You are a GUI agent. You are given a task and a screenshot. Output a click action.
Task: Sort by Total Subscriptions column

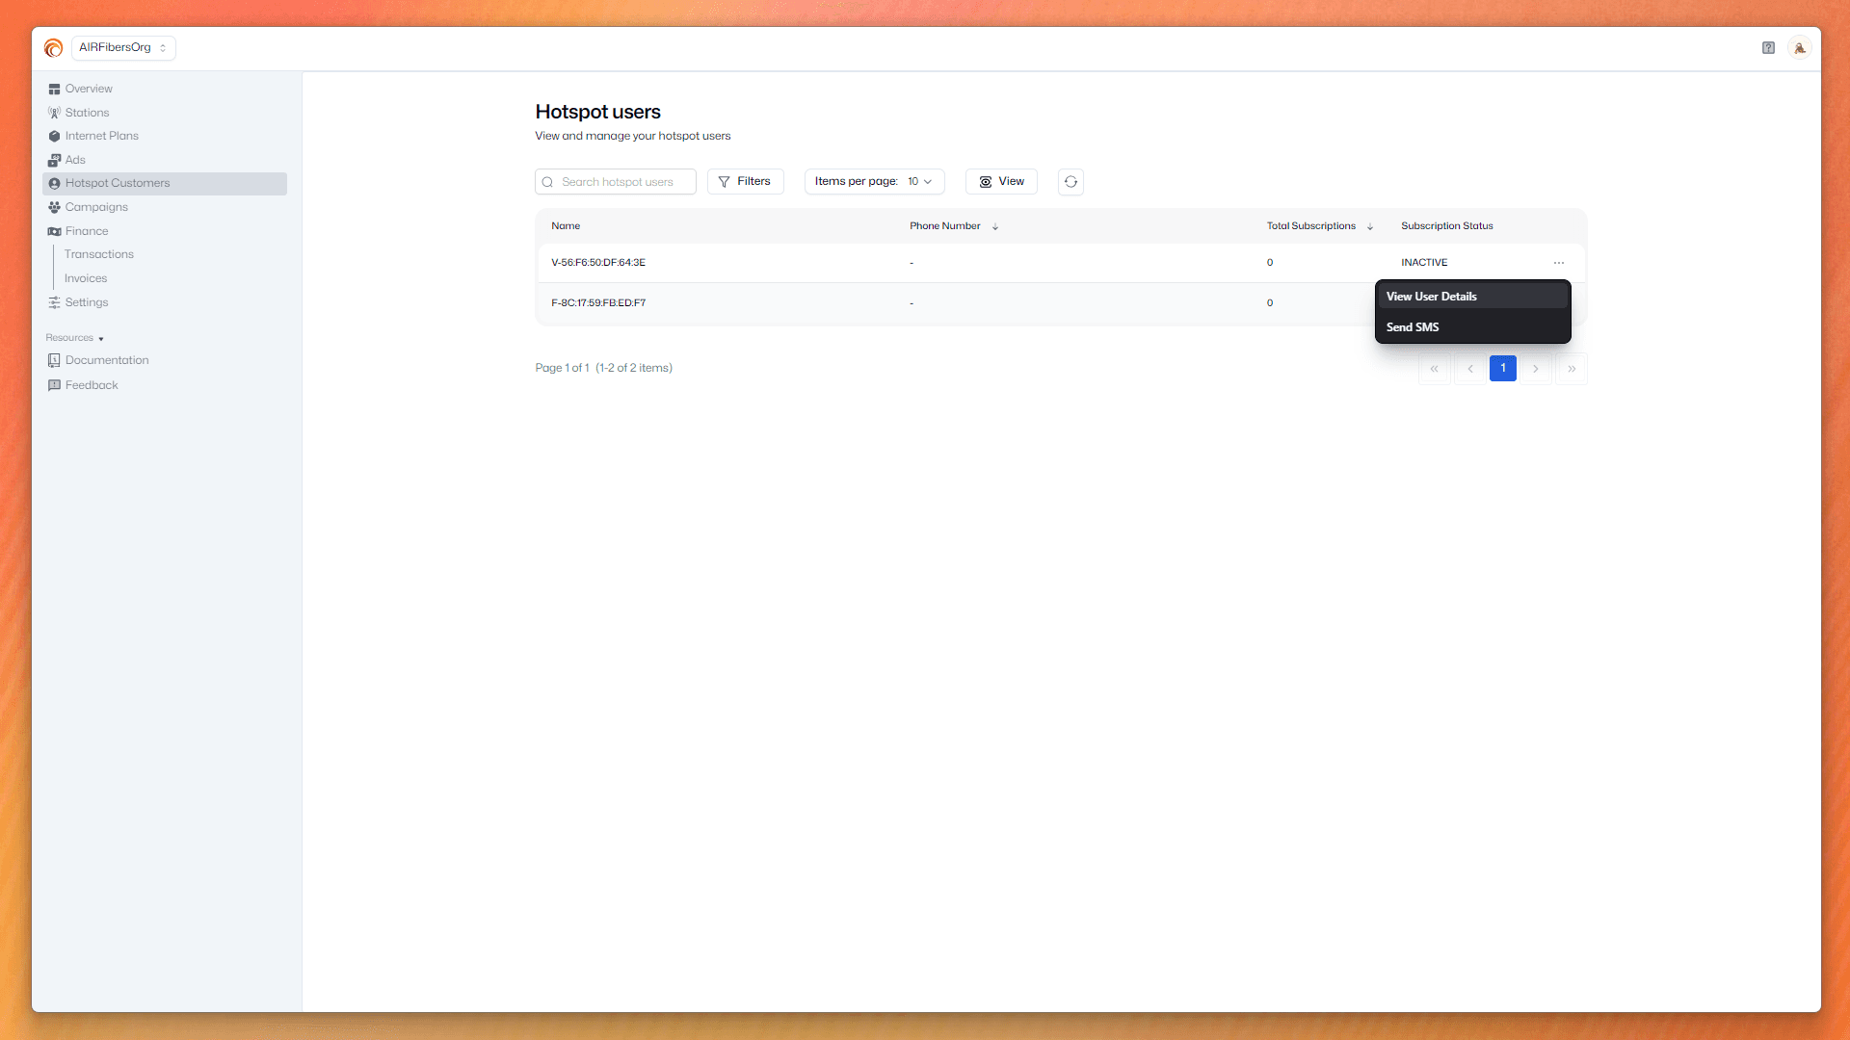(1369, 227)
